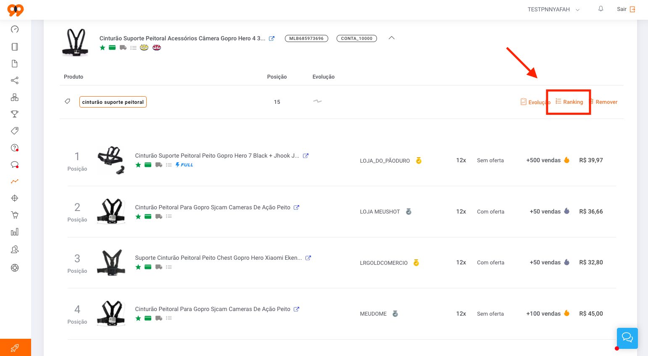Click the FULL badge on position 1 listing
648x356 pixels.
coord(184,165)
